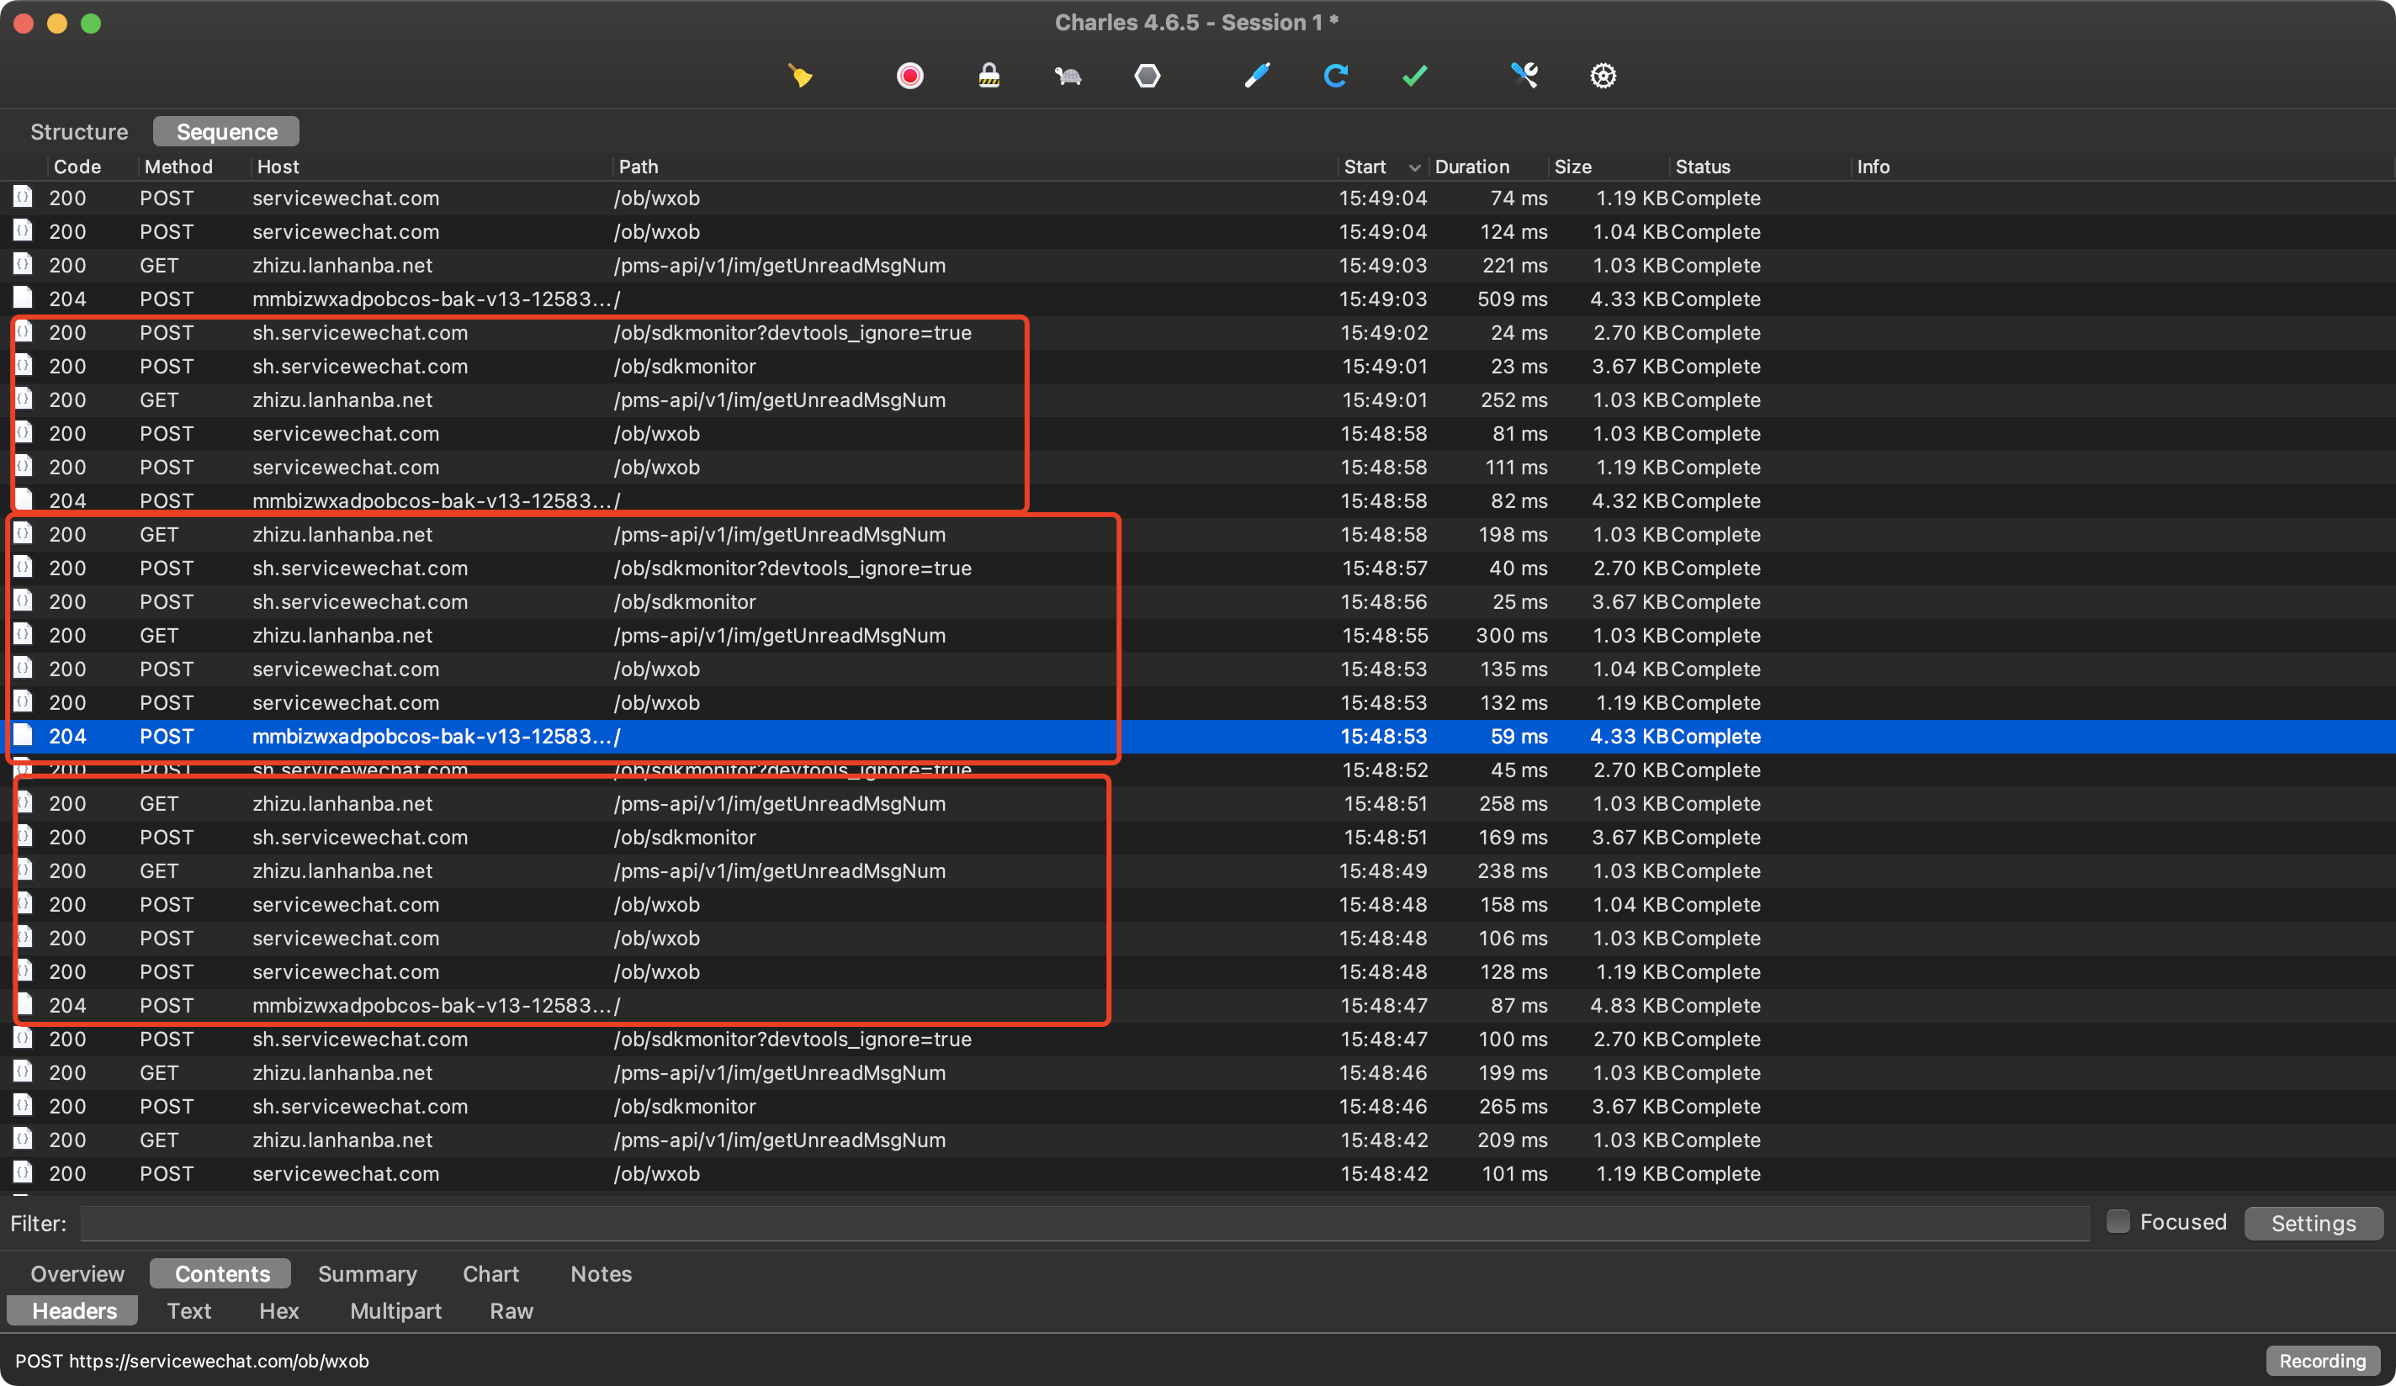The image size is (2396, 1386).
Task: Open Tools via wrench icon
Action: tap(1524, 75)
